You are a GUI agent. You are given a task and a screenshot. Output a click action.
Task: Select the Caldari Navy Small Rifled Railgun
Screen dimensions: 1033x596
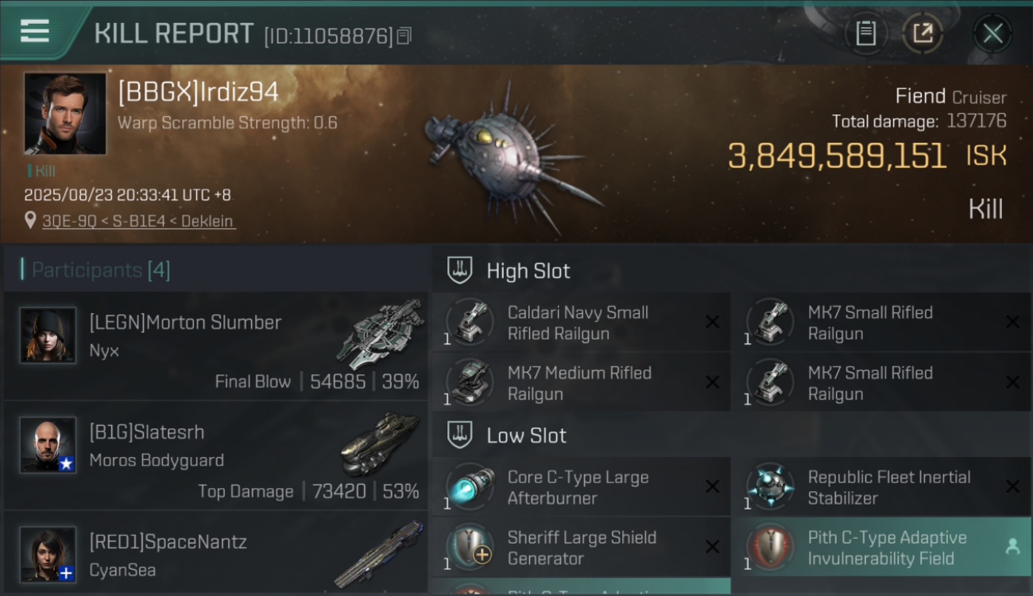click(582, 323)
